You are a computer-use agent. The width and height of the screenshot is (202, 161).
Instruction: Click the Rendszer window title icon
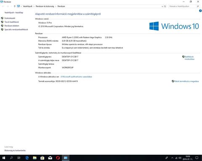[x=2, y=2]
